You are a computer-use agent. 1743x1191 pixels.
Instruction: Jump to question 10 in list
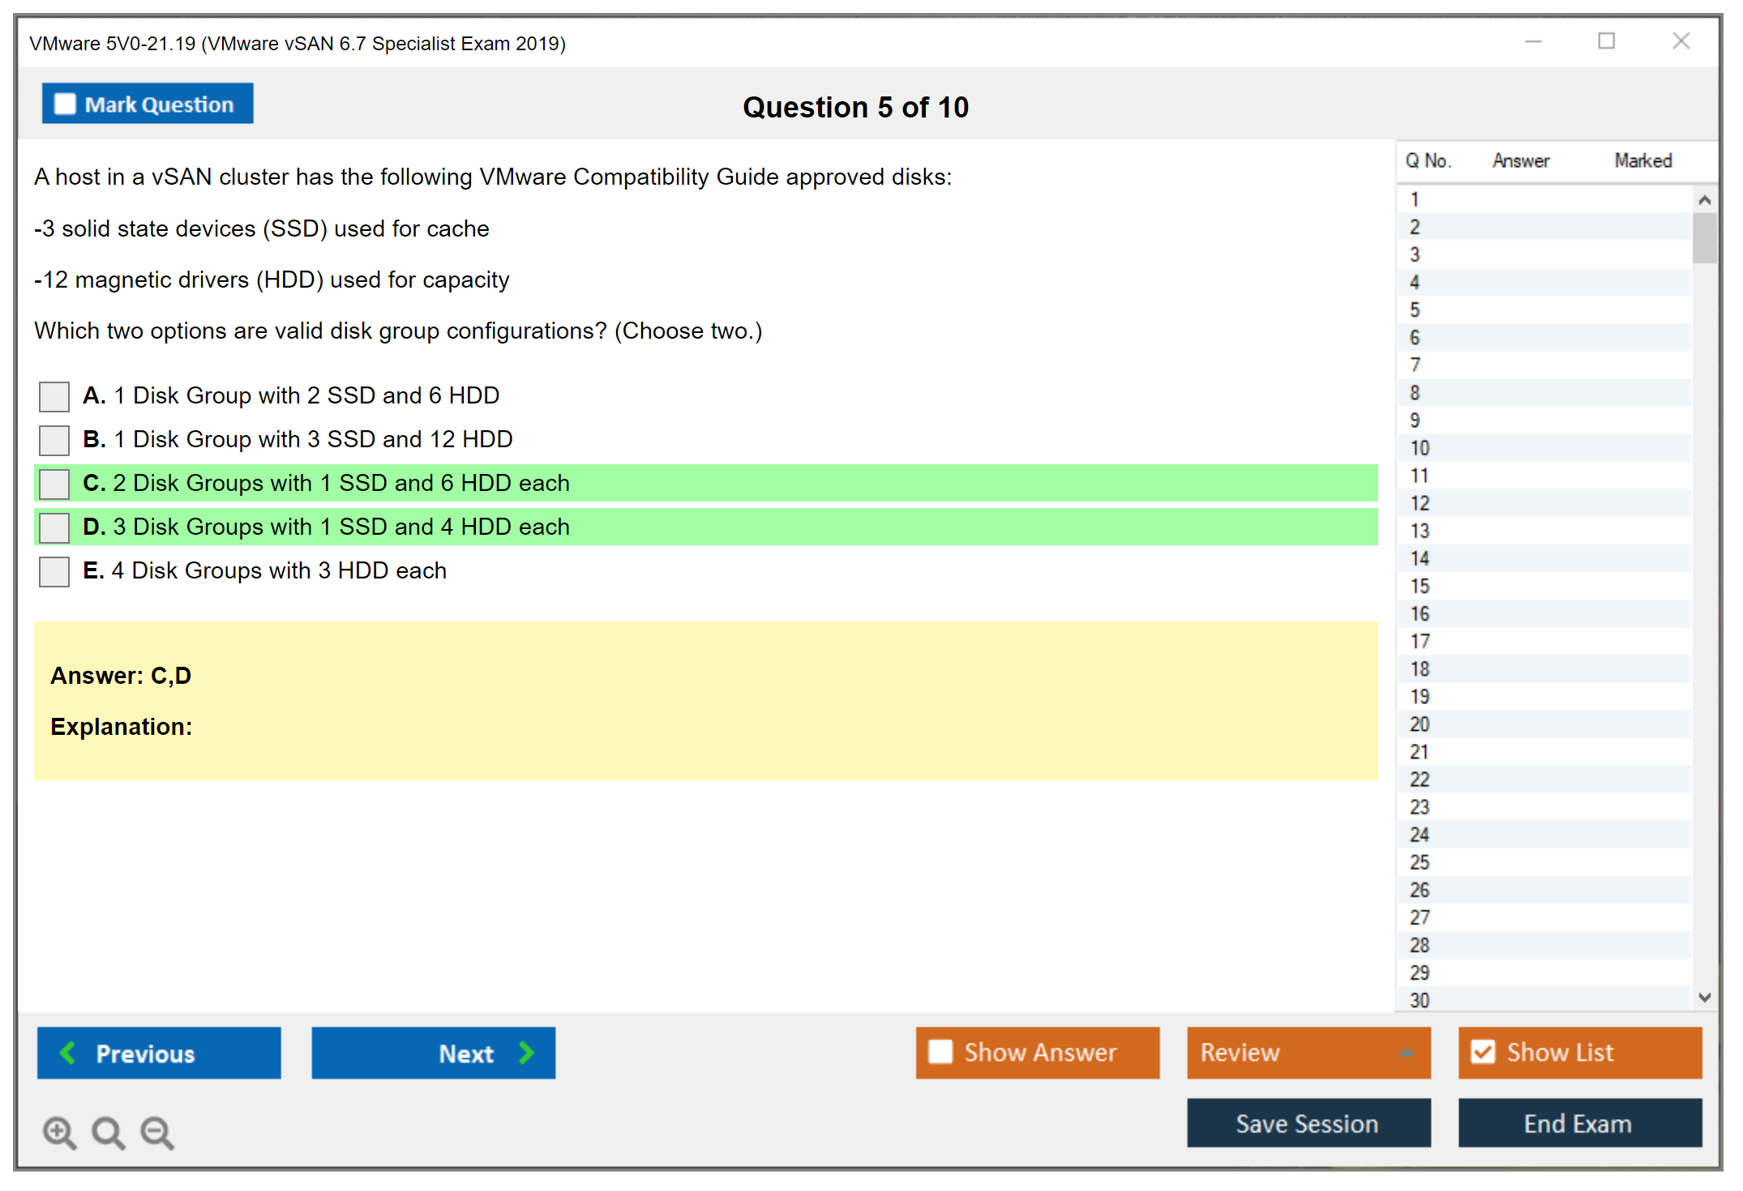point(1420,448)
